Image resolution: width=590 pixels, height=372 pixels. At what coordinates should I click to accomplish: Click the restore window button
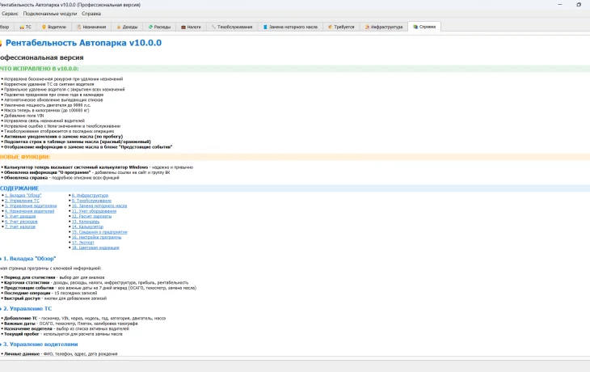click(579, 5)
